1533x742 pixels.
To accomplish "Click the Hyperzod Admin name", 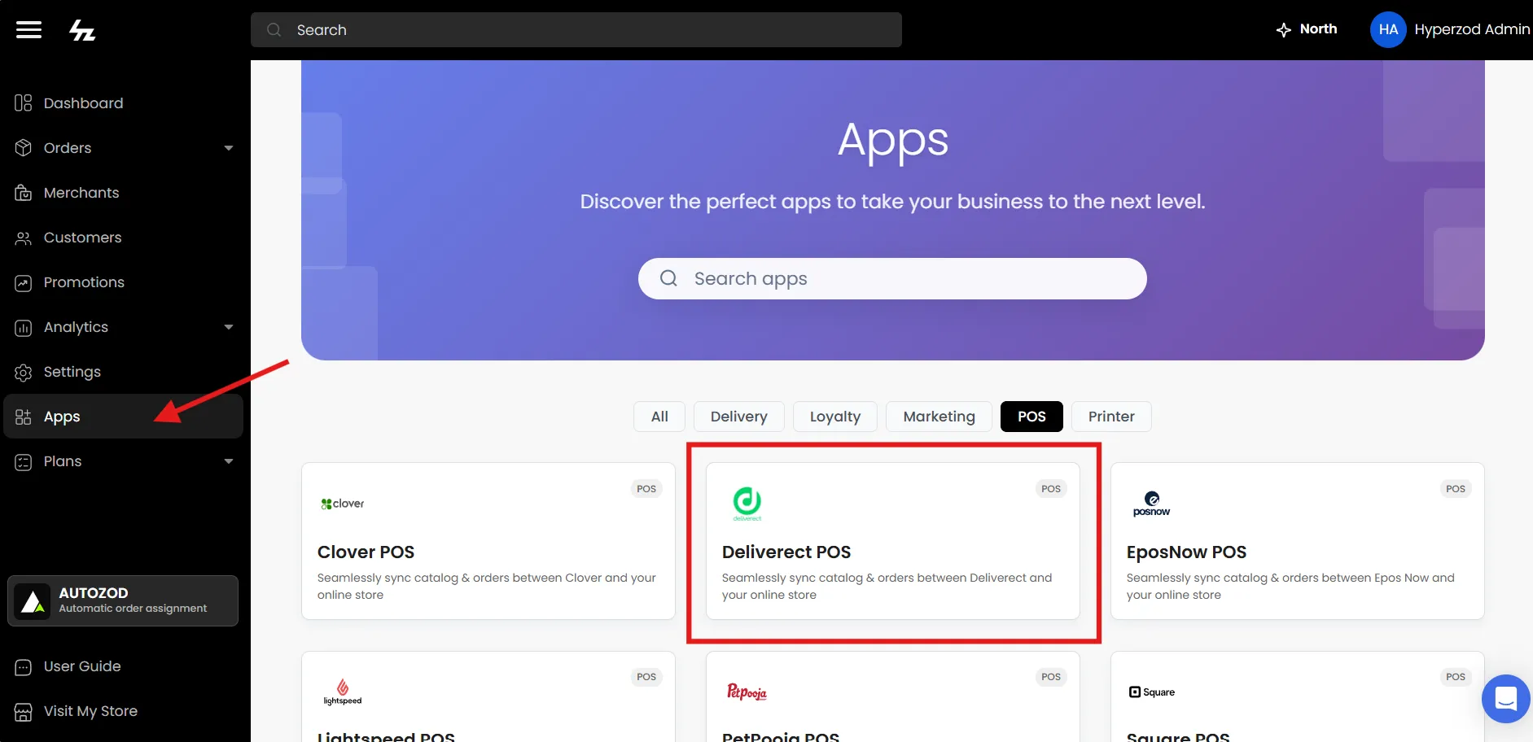I will (x=1472, y=29).
